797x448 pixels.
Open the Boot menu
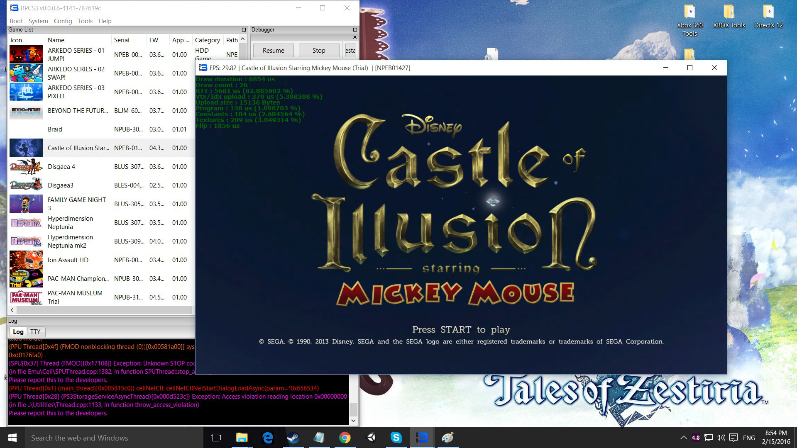click(16, 21)
